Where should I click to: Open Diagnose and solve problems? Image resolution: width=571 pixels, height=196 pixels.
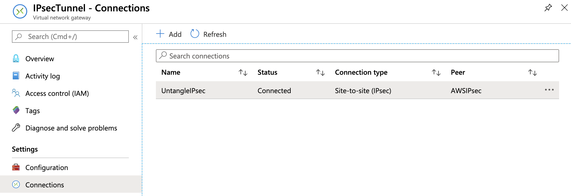click(71, 128)
